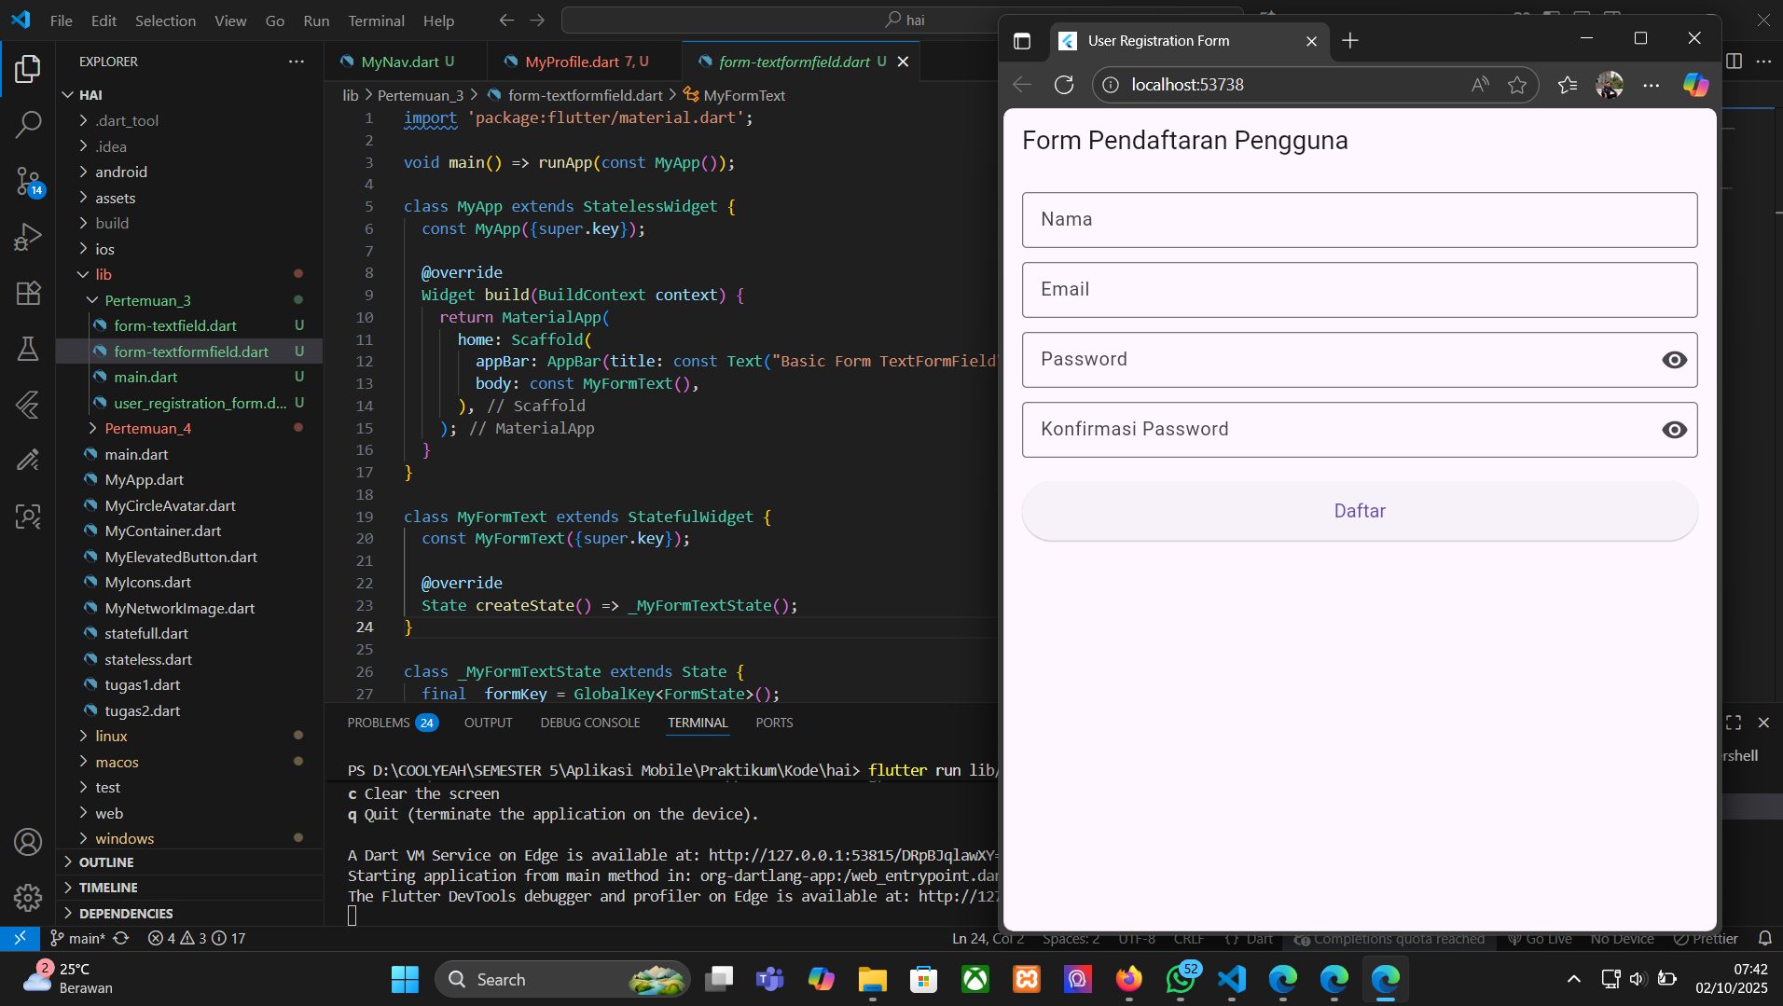This screenshot has width=1783, height=1006.
Task: Click the Manage settings gear icon
Action: (x=28, y=897)
